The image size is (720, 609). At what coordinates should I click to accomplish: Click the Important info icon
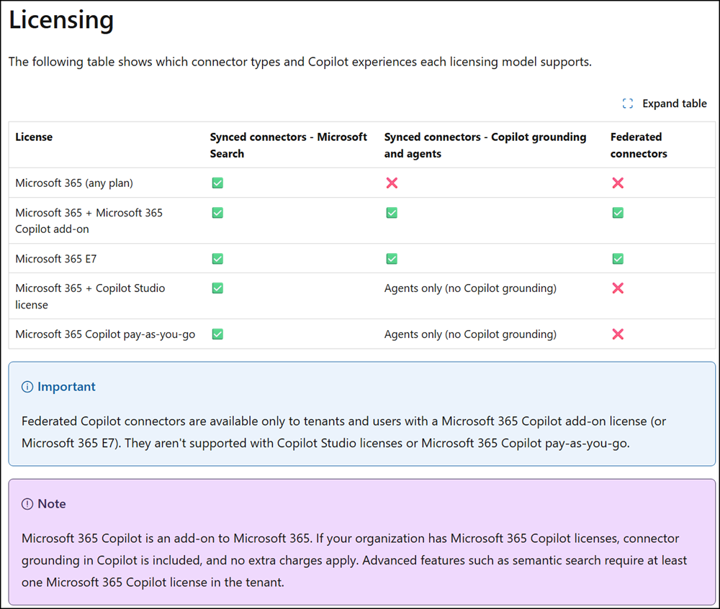[x=27, y=387]
